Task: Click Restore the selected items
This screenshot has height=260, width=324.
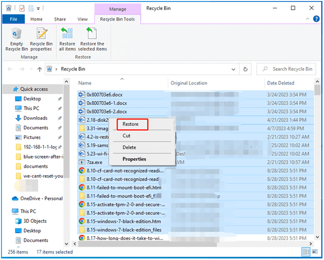Action: [x=92, y=40]
